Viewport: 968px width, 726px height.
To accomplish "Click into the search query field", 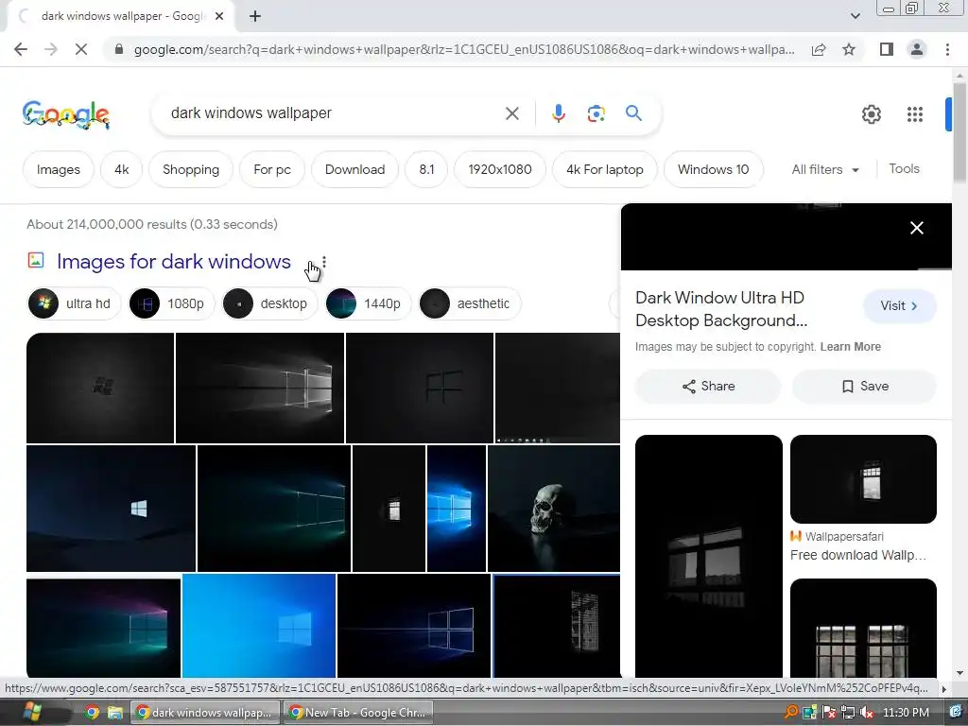I will click(x=334, y=113).
